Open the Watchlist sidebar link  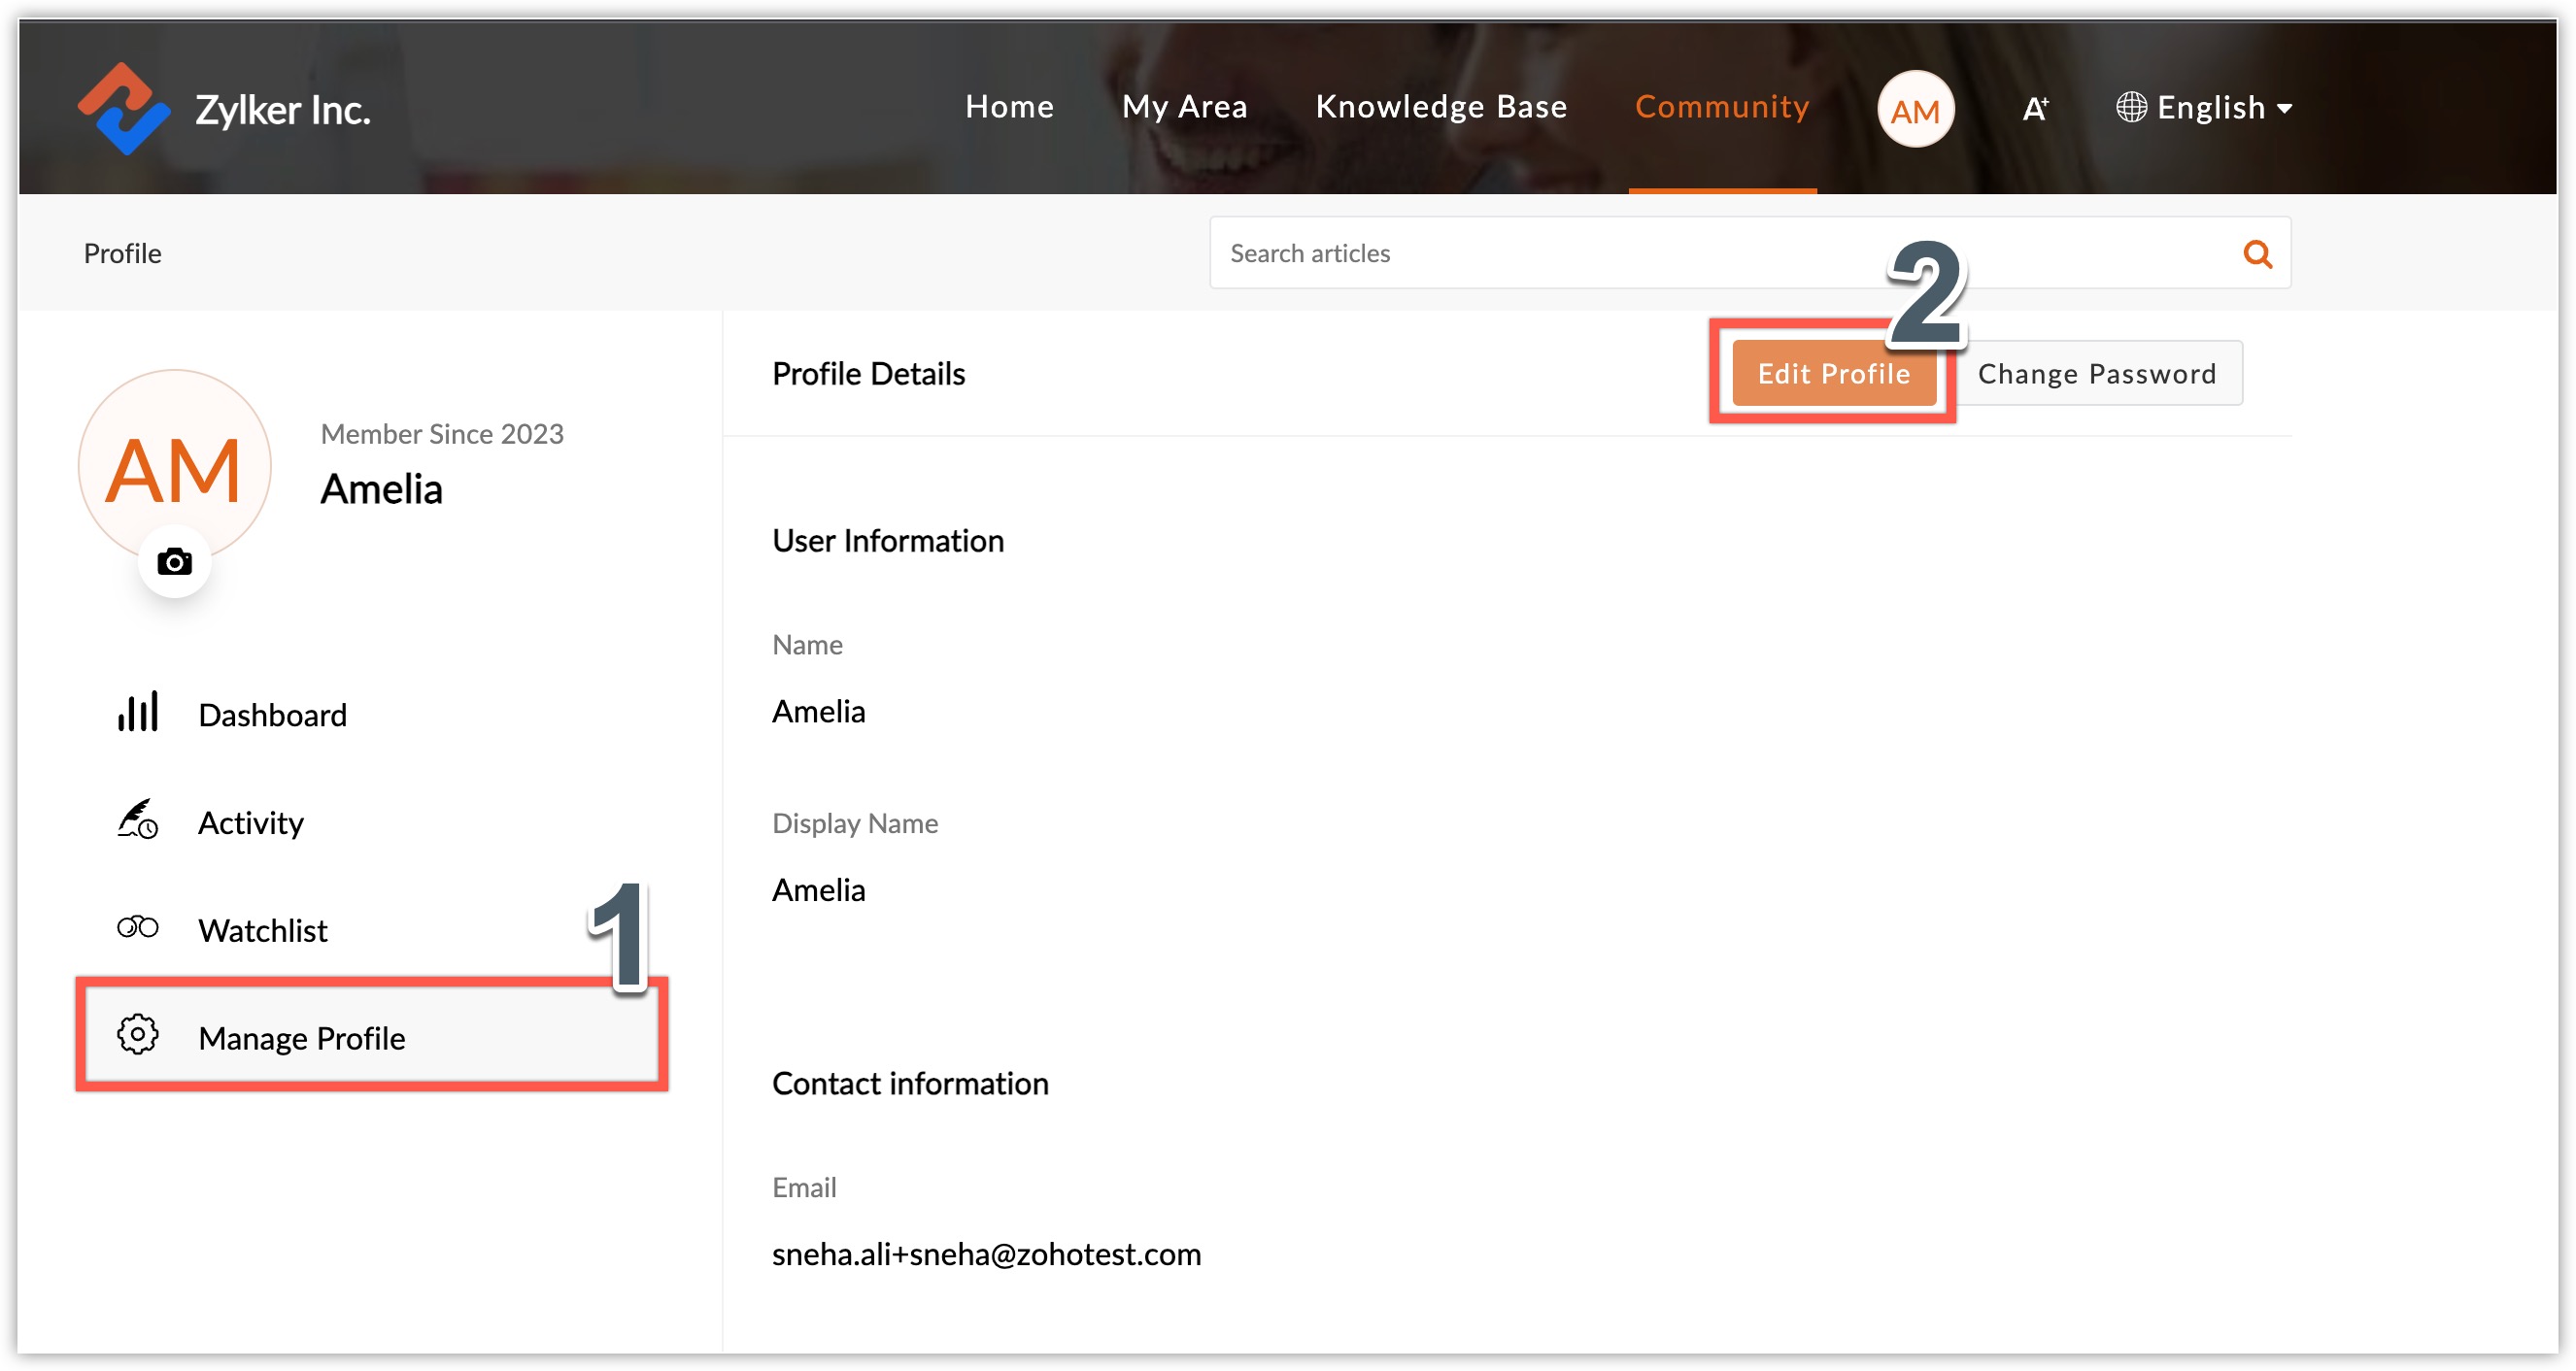pos(262,930)
